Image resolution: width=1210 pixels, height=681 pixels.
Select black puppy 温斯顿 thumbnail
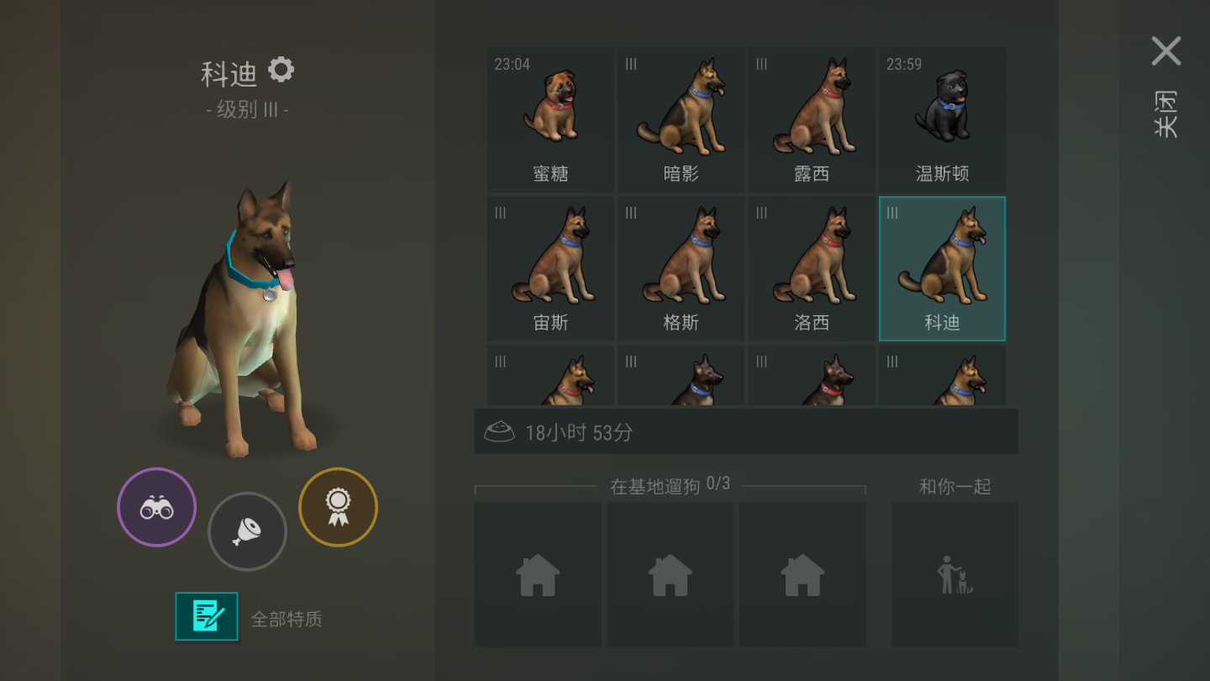(942, 119)
